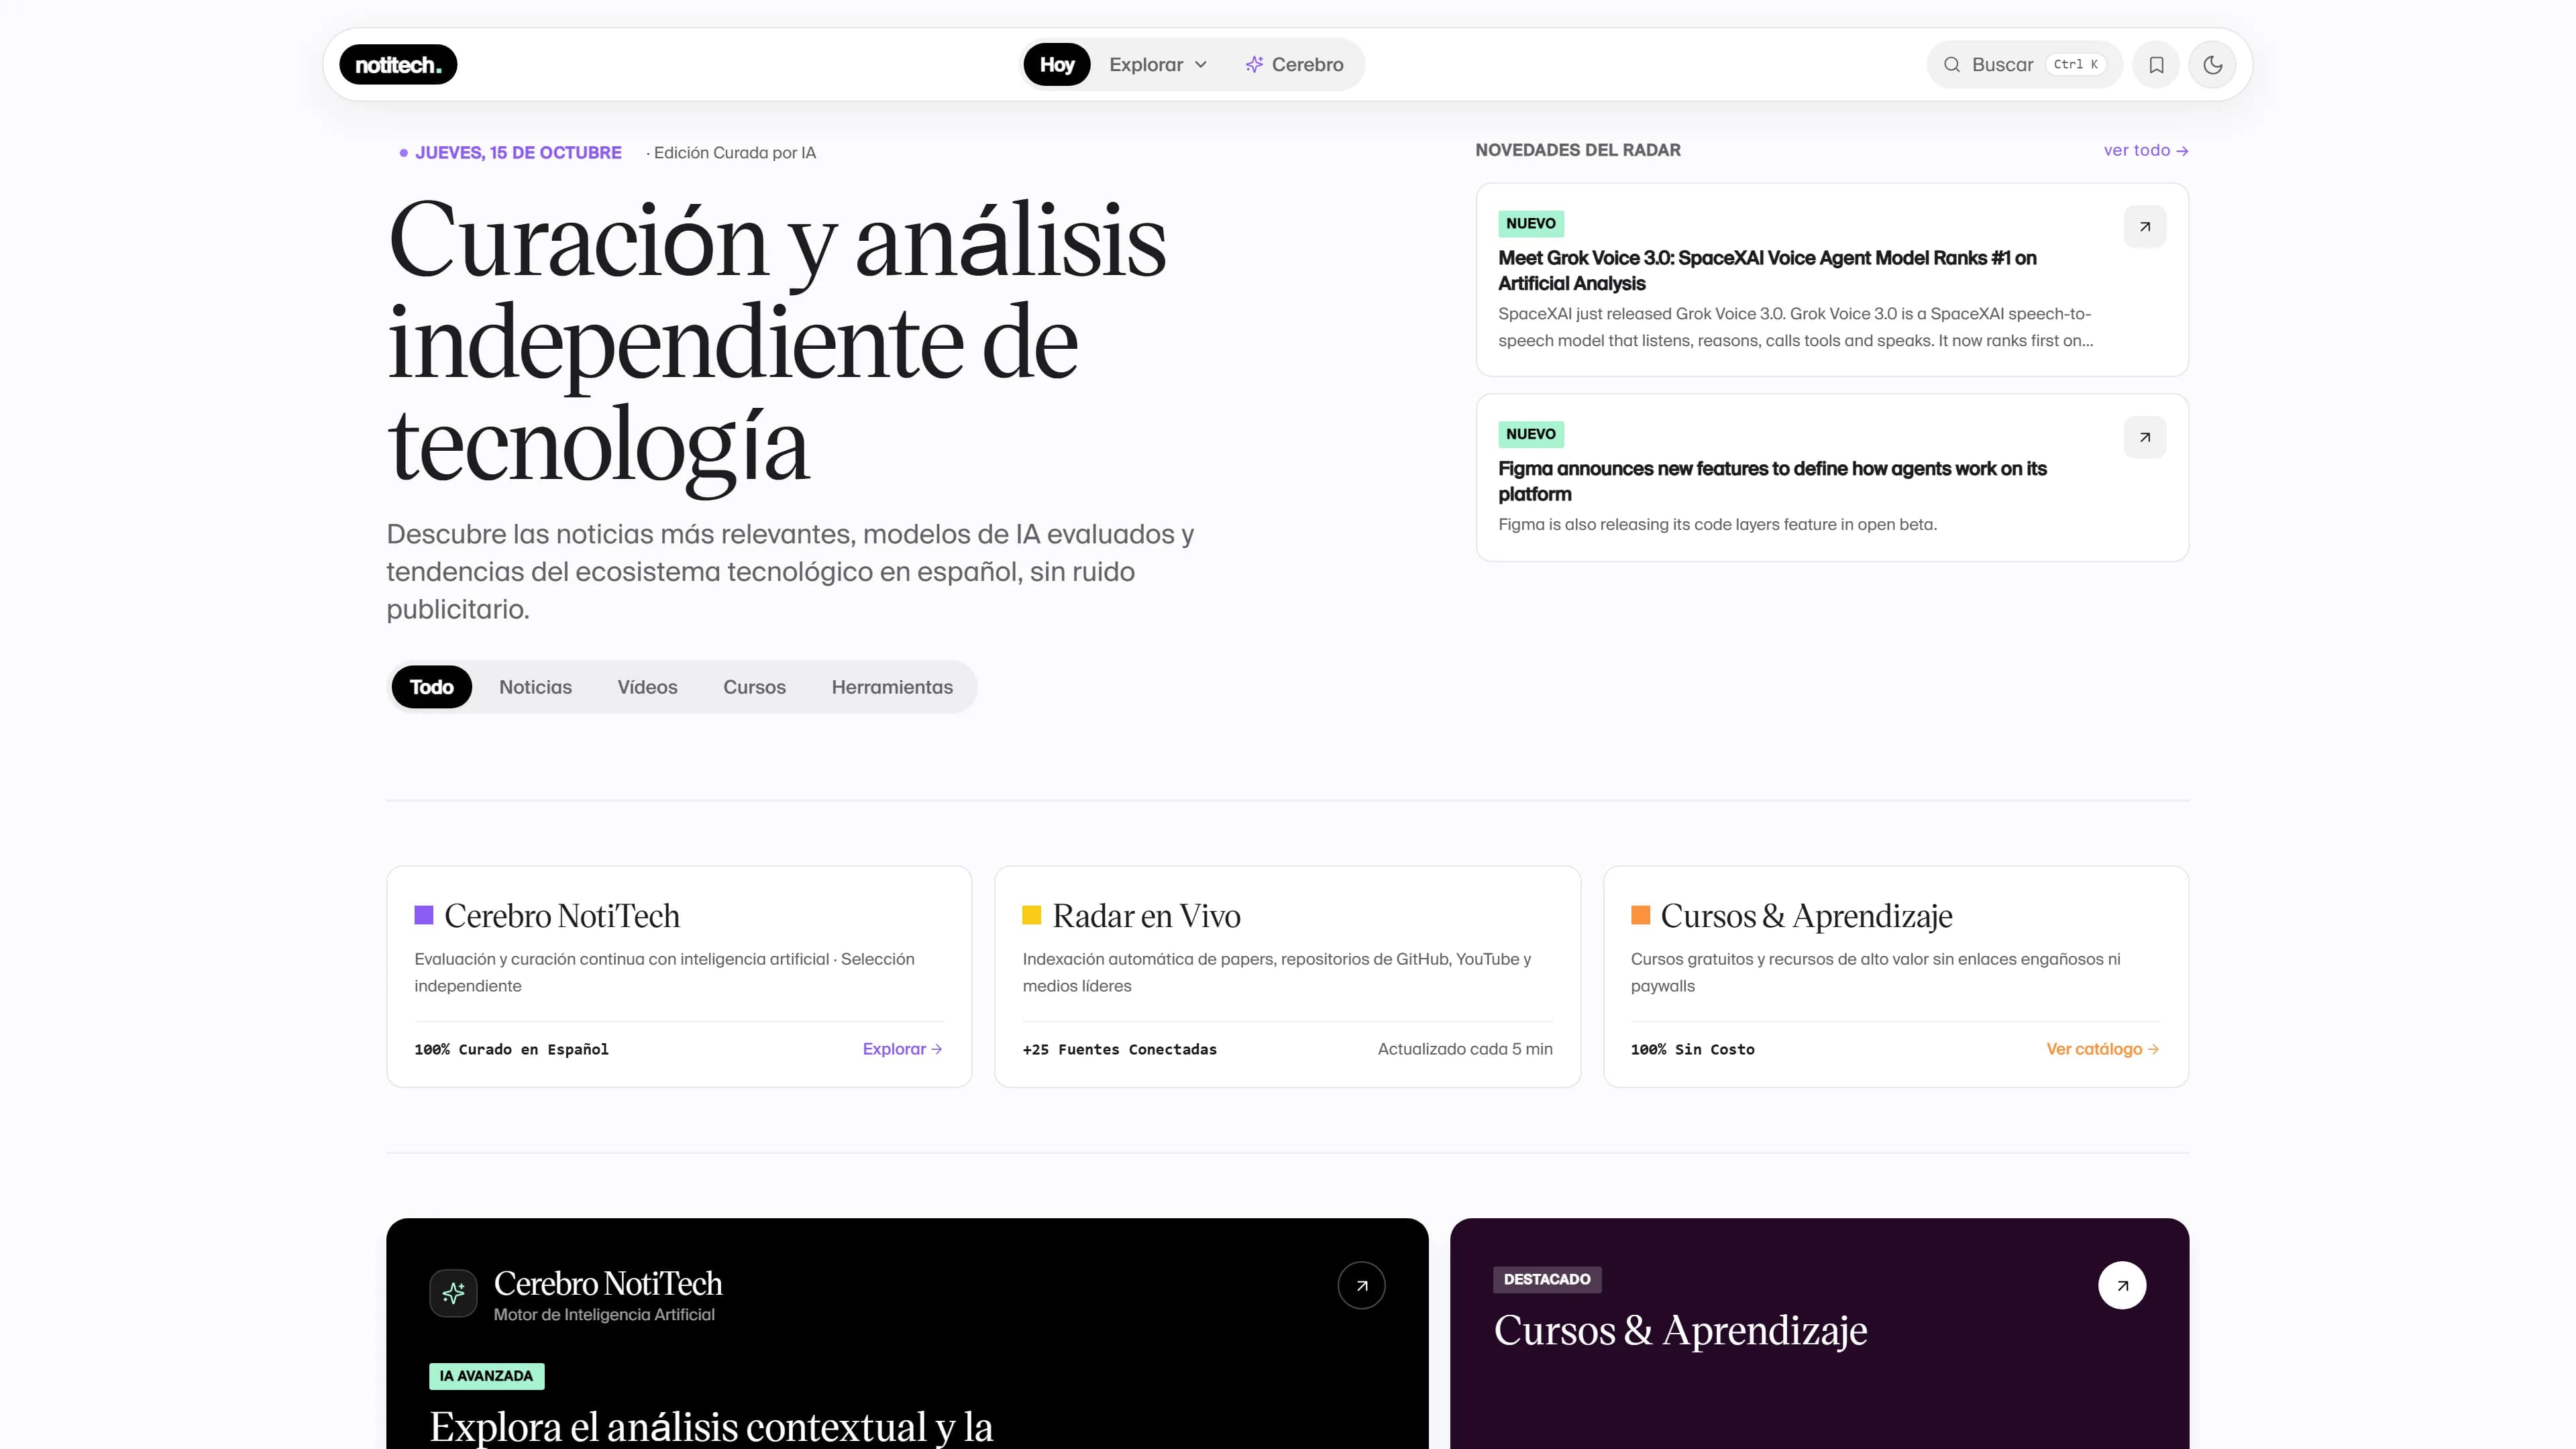
Task: Open the bookmarks icon in header
Action: 2156,65
